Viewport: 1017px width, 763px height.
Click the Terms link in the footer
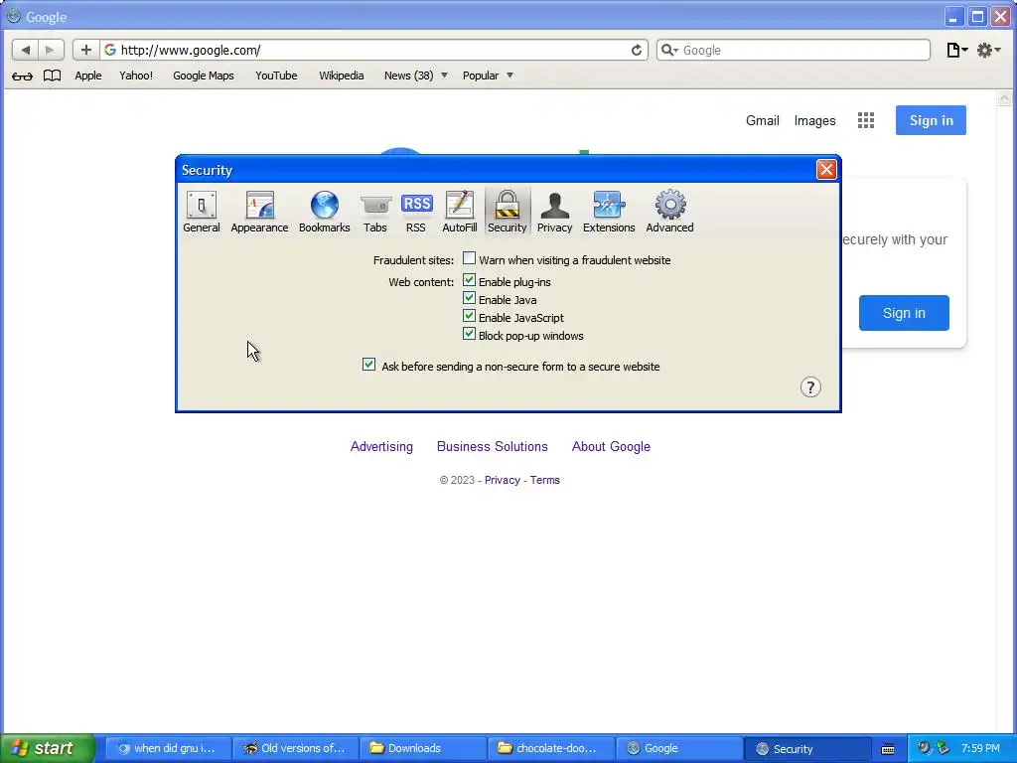click(545, 480)
